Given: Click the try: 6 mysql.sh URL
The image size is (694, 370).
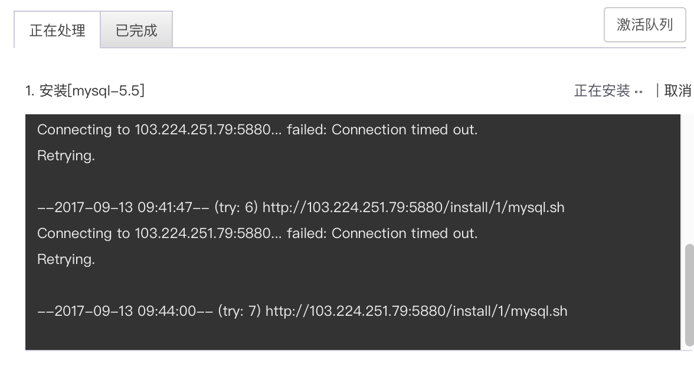Looking at the screenshot, I should click(413, 207).
